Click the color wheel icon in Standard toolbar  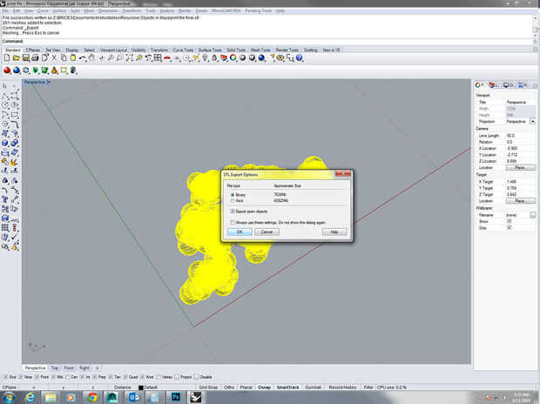pyautogui.click(x=233, y=57)
